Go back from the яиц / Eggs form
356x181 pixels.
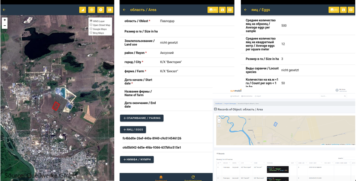(x=246, y=9)
